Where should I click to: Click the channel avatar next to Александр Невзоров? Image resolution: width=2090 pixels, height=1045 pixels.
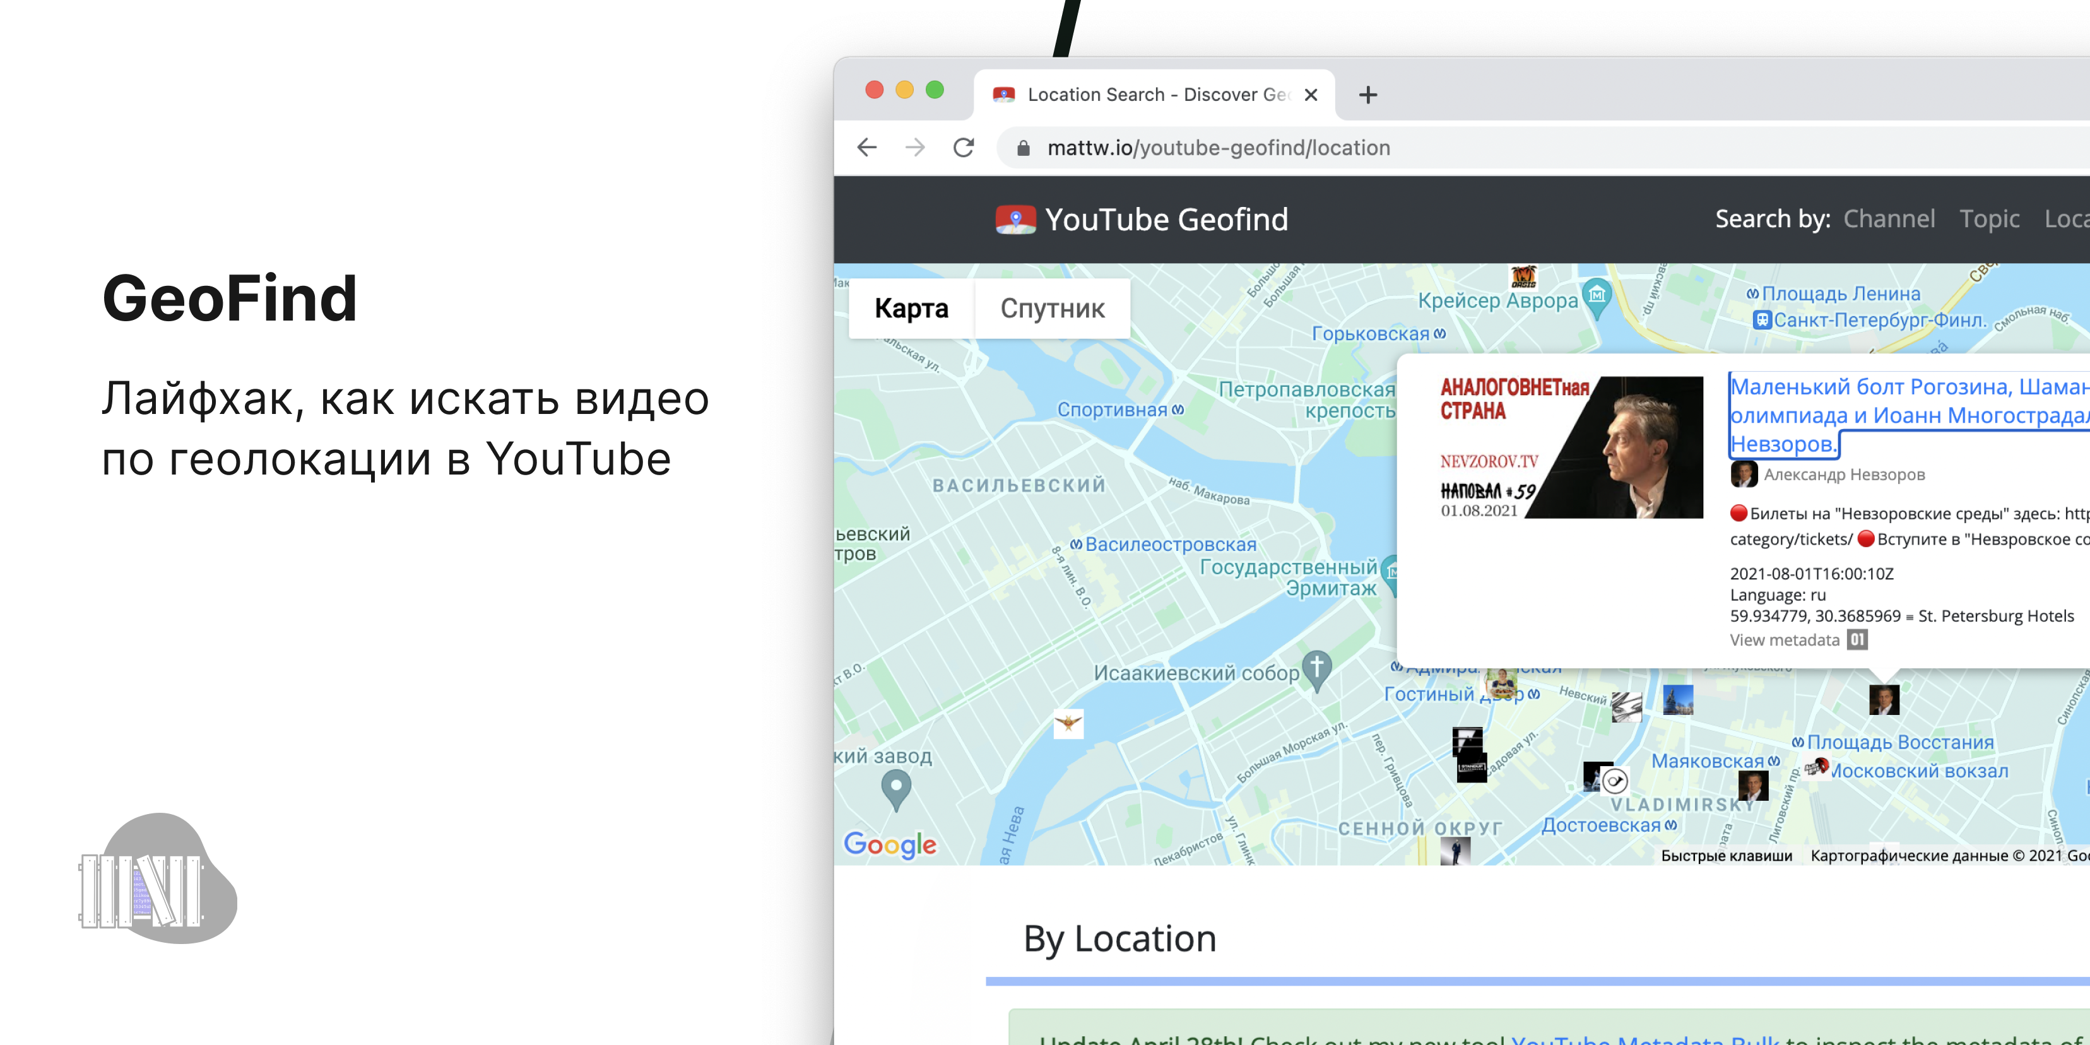(1743, 475)
